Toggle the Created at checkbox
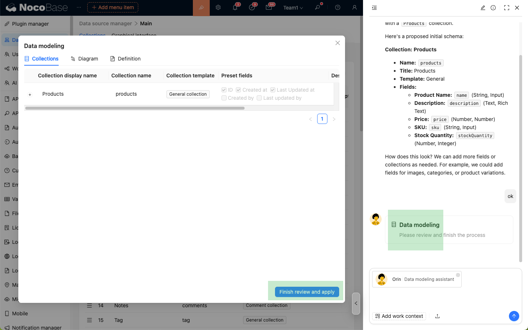This screenshot has height=330, width=528. click(x=238, y=90)
